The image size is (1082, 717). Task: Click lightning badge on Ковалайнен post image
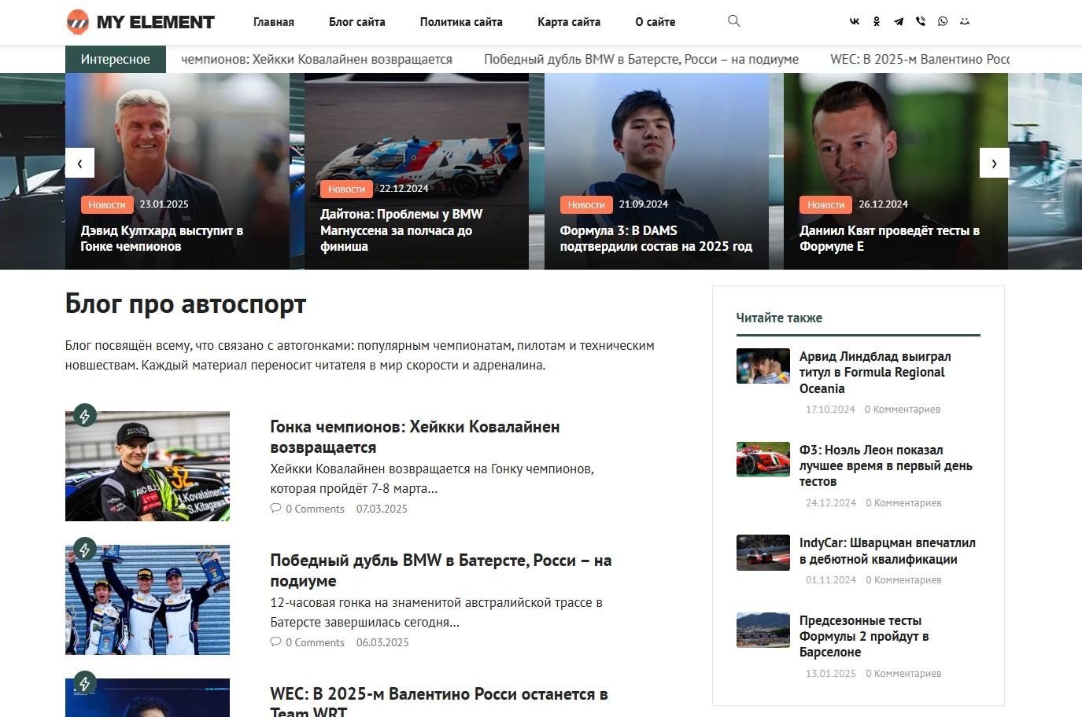click(x=85, y=416)
